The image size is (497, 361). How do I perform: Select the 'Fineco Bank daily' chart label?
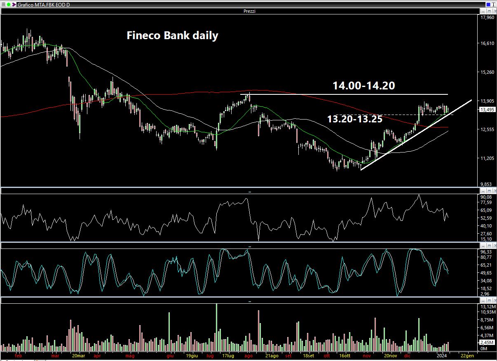[172, 35]
